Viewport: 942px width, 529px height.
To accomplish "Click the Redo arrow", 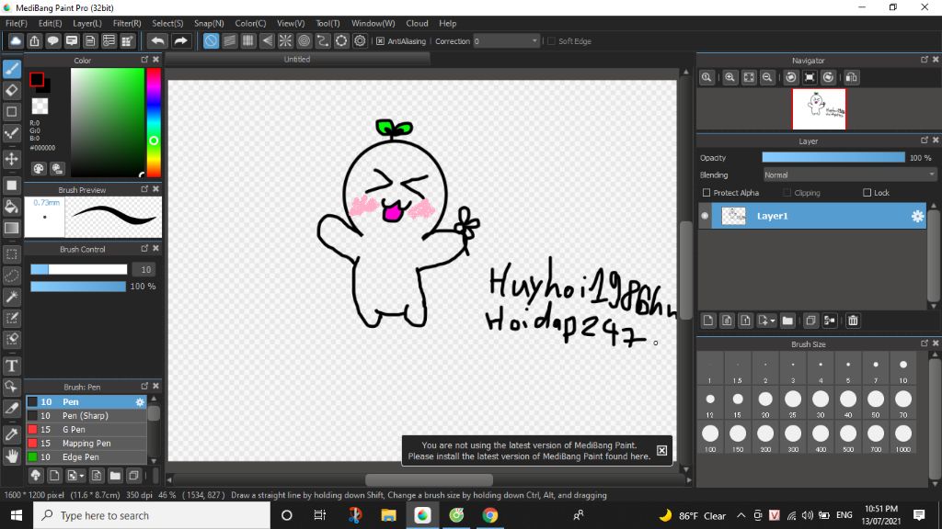I will pos(180,40).
